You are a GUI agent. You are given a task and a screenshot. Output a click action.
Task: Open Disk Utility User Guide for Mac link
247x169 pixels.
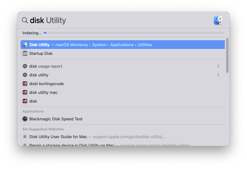[x=123, y=137]
